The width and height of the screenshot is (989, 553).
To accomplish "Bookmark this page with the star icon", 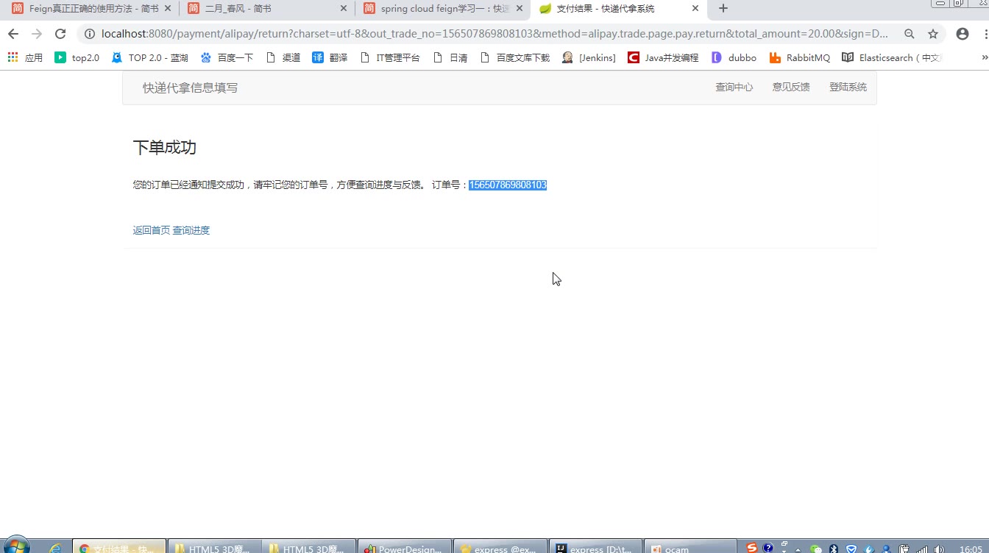I will [933, 34].
